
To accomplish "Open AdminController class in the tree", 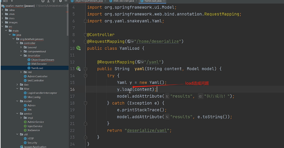I will tap(37, 76).
